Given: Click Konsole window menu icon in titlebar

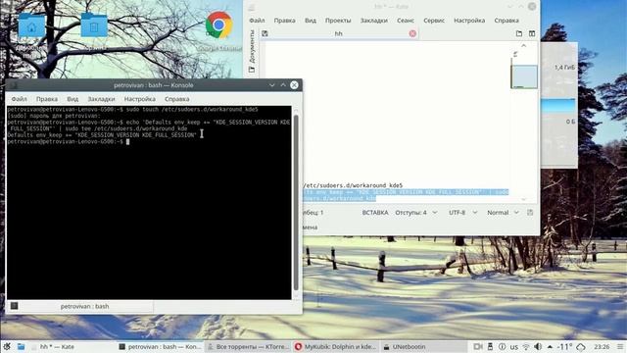Looking at the screenshot, I should (14, 85).
